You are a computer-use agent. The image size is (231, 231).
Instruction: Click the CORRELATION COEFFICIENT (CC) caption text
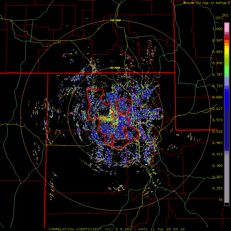pyautogui.click(x=81, y=229)
